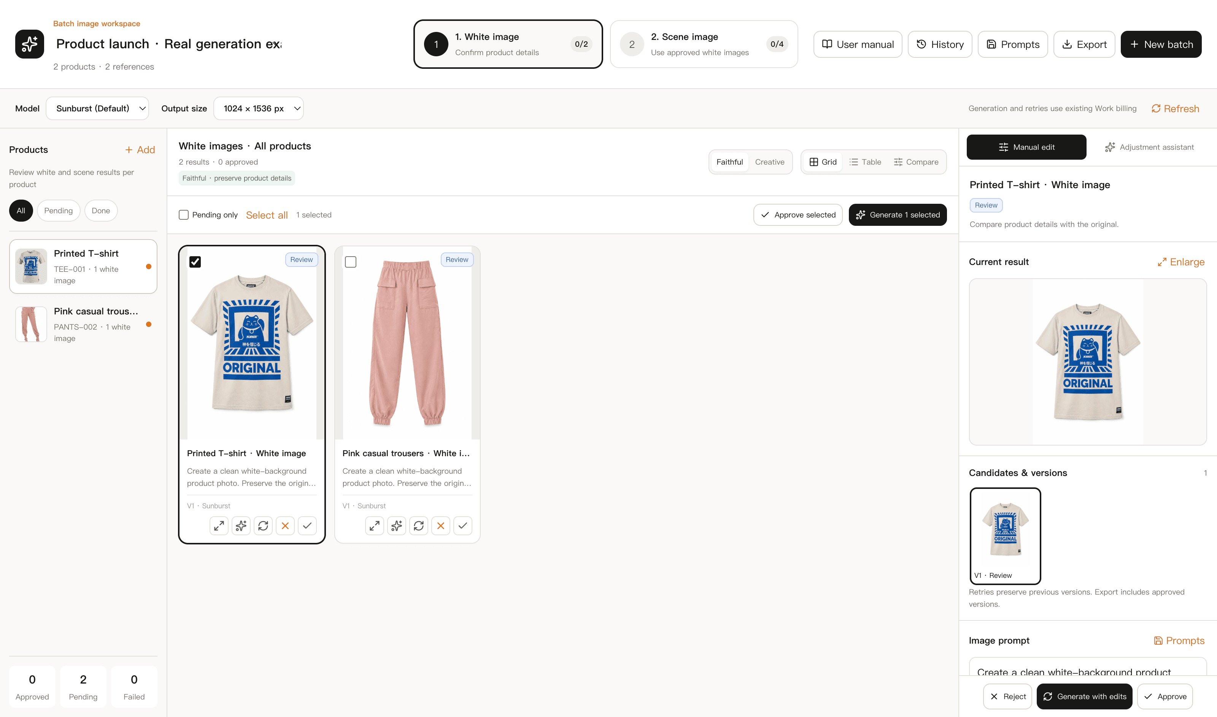Click Approve selected button

pyautogui.click(x=798, y=215)
